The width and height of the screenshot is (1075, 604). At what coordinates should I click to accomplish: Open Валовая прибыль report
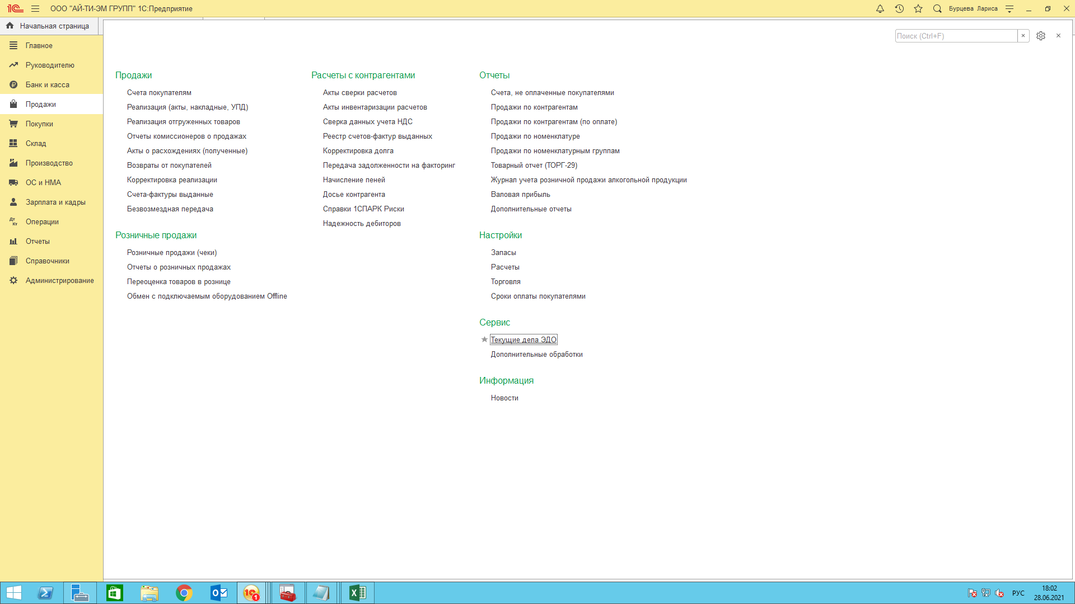(x=520, y=194)
